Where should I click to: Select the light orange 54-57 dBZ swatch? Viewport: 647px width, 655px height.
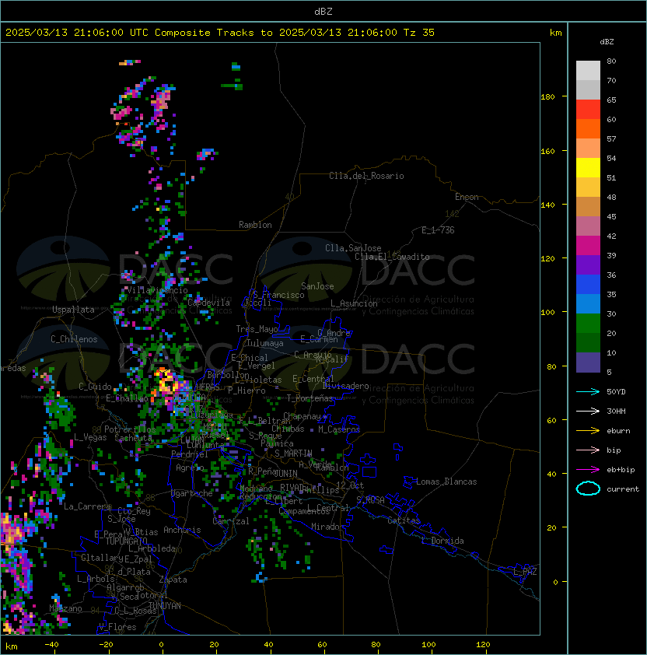pyautogui.click(x=588, y=149)
